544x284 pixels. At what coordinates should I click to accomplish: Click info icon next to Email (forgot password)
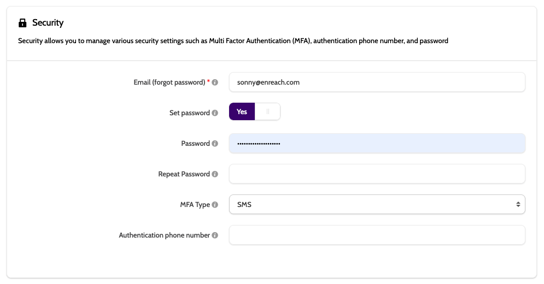[x=215, y=82]
